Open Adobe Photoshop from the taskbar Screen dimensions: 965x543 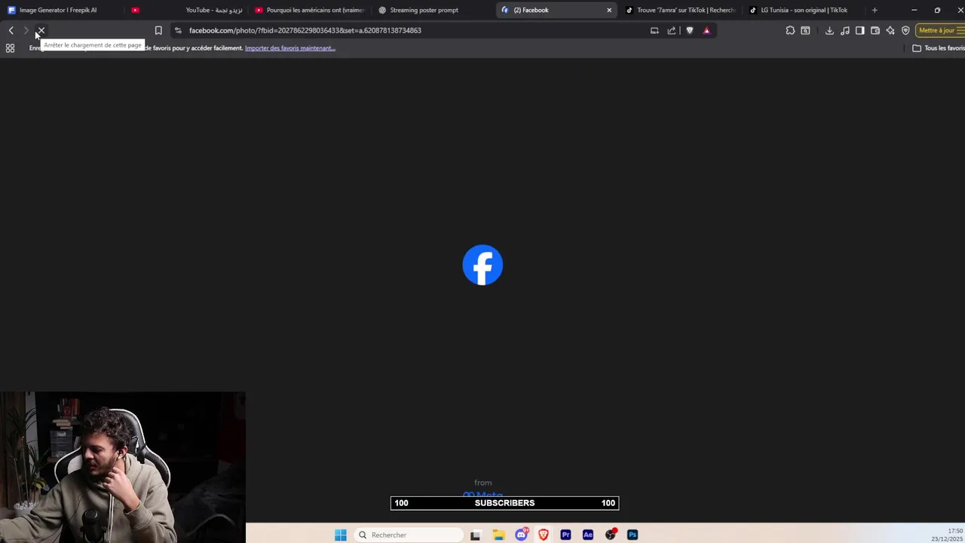click(x=633, y=535)
